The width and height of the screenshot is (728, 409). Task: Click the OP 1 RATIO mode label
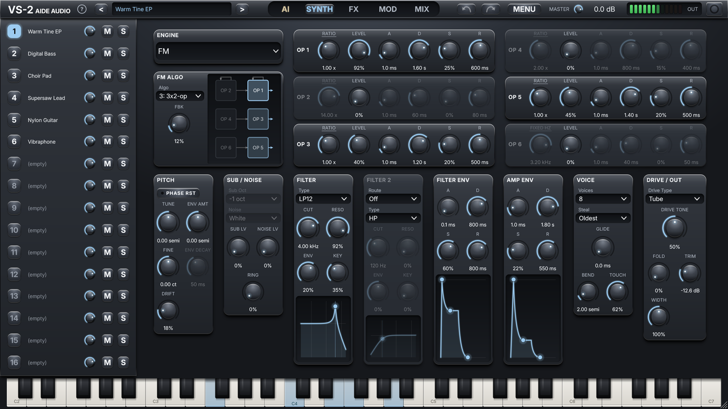tap(329, 34)
